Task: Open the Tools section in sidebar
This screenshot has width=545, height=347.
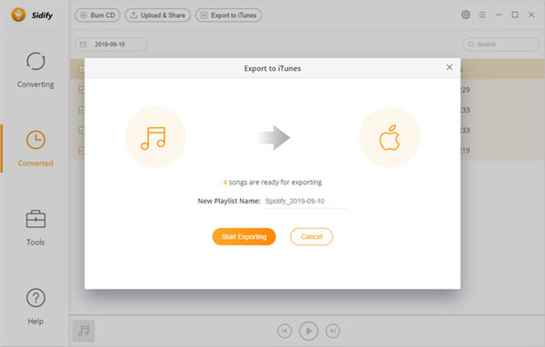Action: tap(35, 228)
